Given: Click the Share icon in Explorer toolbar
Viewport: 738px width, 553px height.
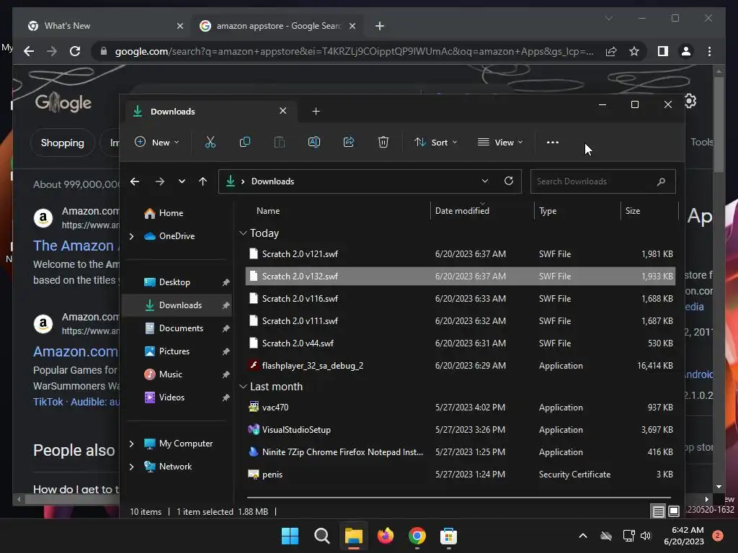Looking at the screenshot, I should coord(349,142).
